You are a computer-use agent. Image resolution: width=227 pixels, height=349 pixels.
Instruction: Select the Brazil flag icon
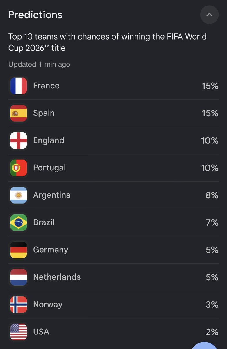point(19,222)
